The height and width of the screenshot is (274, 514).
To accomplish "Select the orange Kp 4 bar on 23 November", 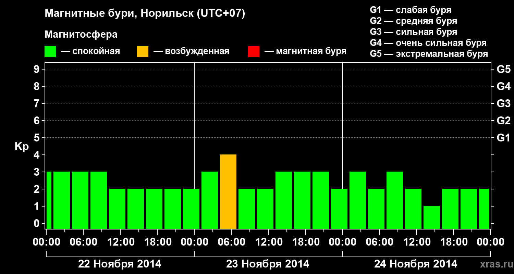I will (x=228, y=192).
